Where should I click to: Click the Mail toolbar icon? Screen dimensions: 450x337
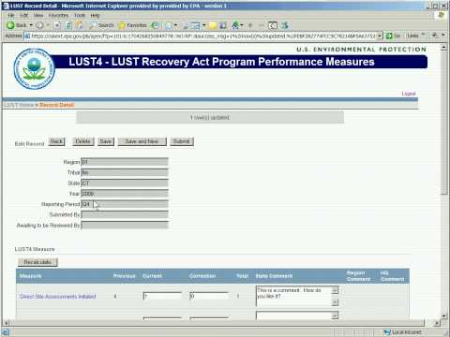169,25
